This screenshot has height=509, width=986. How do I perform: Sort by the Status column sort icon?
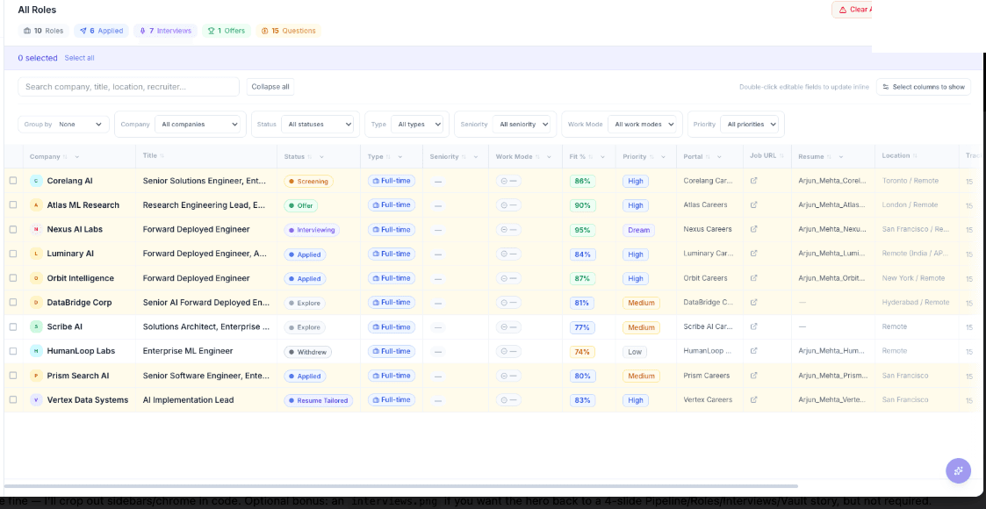(x=310, y=156)
